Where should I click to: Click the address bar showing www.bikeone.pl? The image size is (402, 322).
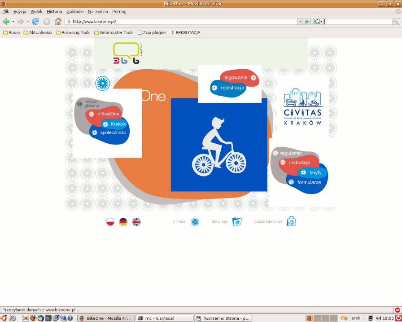[x=181, y=22]
